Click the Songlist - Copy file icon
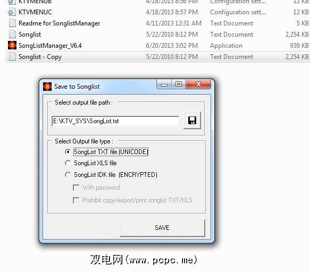 coord(12,57)
